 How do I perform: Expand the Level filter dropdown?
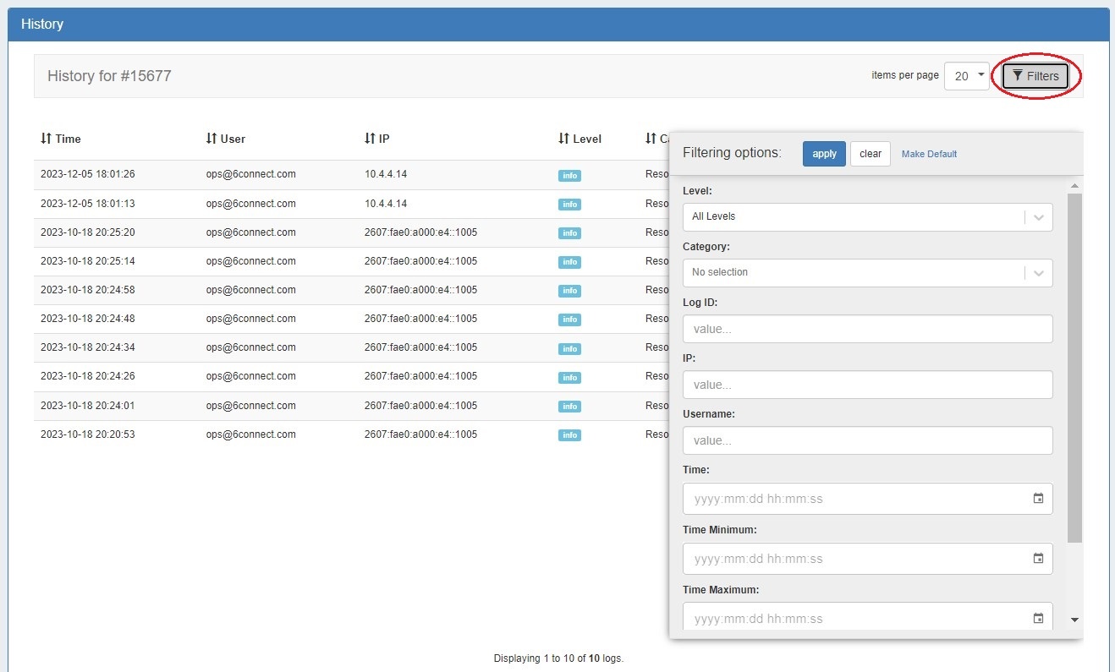(x=1038, y=216)
